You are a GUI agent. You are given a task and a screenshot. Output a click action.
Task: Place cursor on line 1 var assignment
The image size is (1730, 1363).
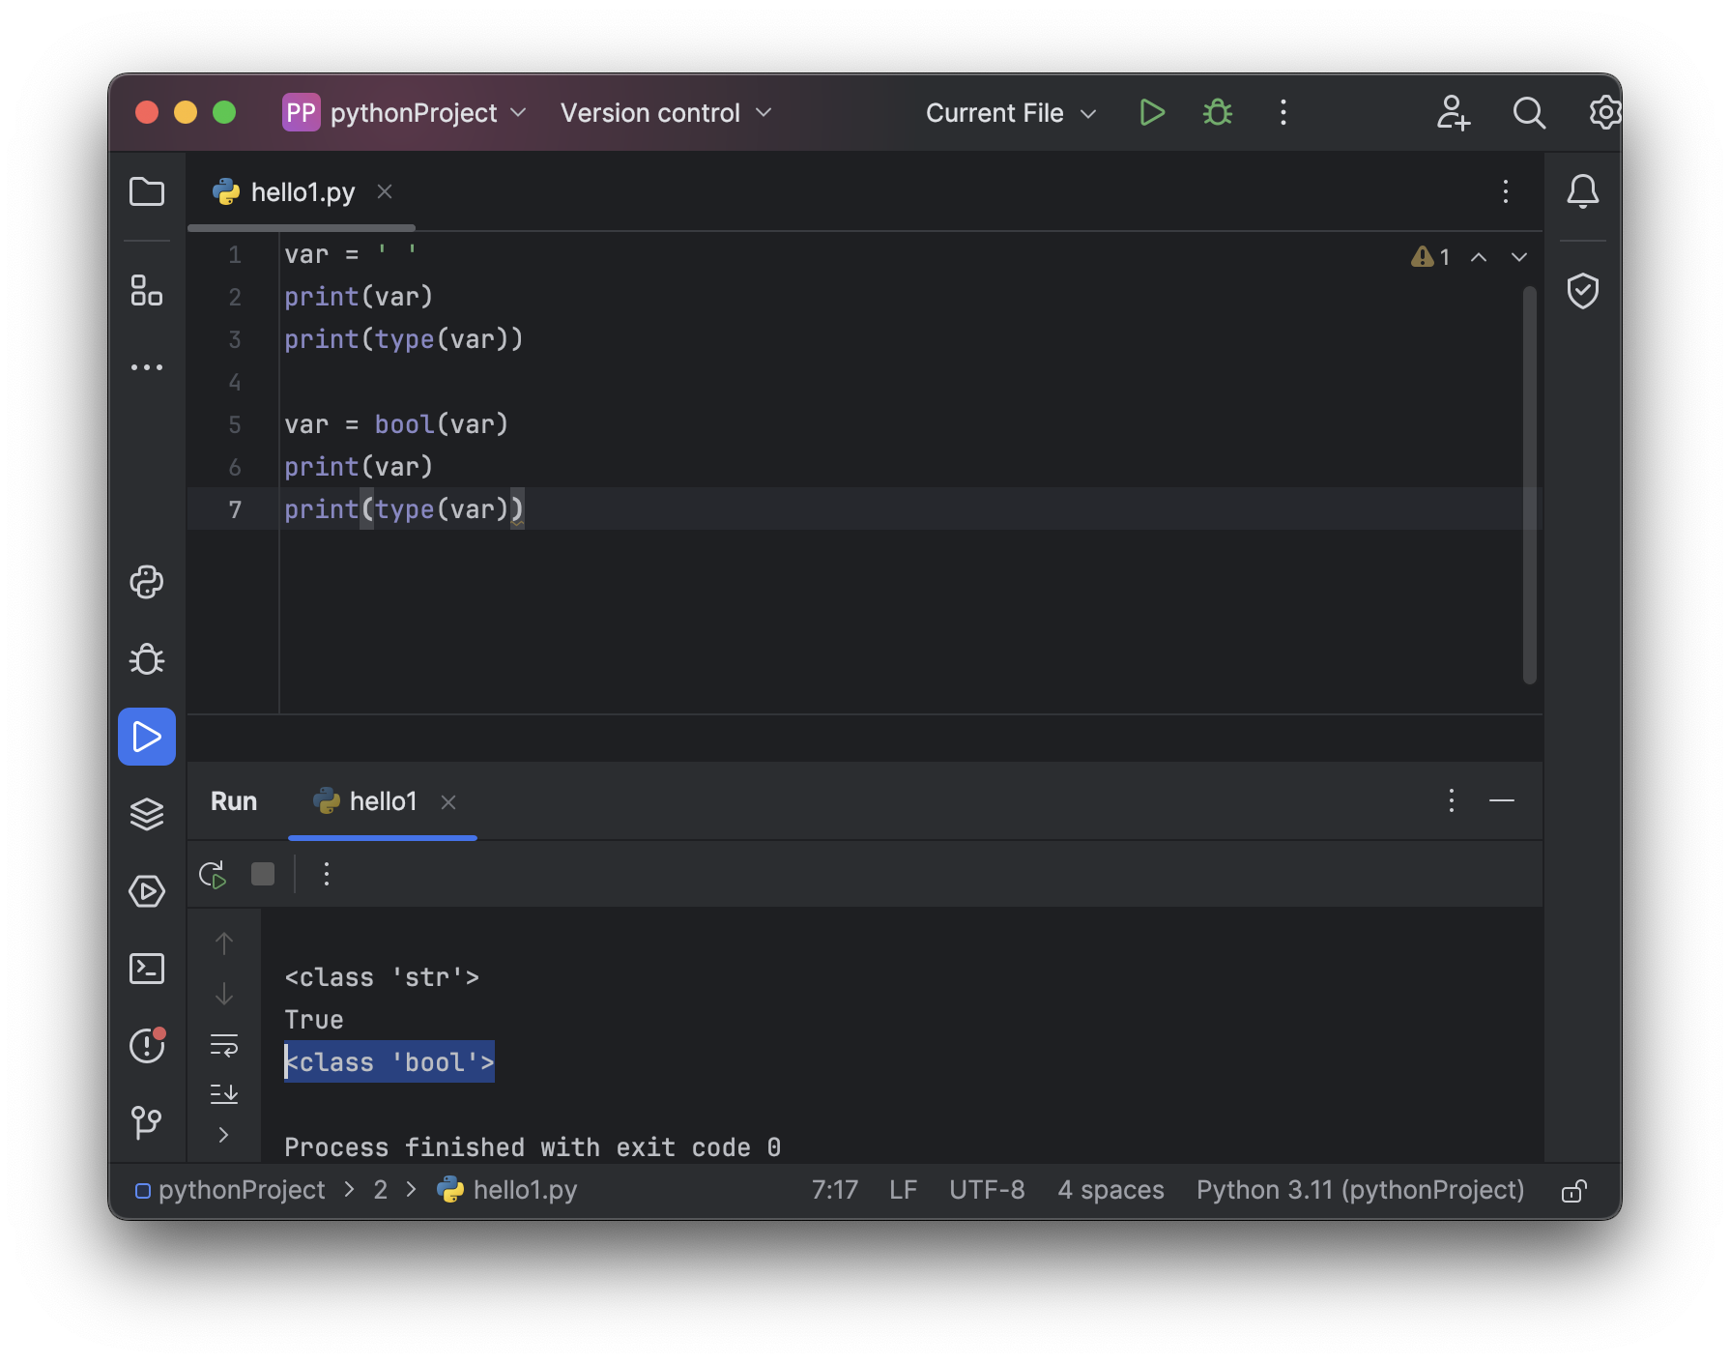click(x=351, y=254)
